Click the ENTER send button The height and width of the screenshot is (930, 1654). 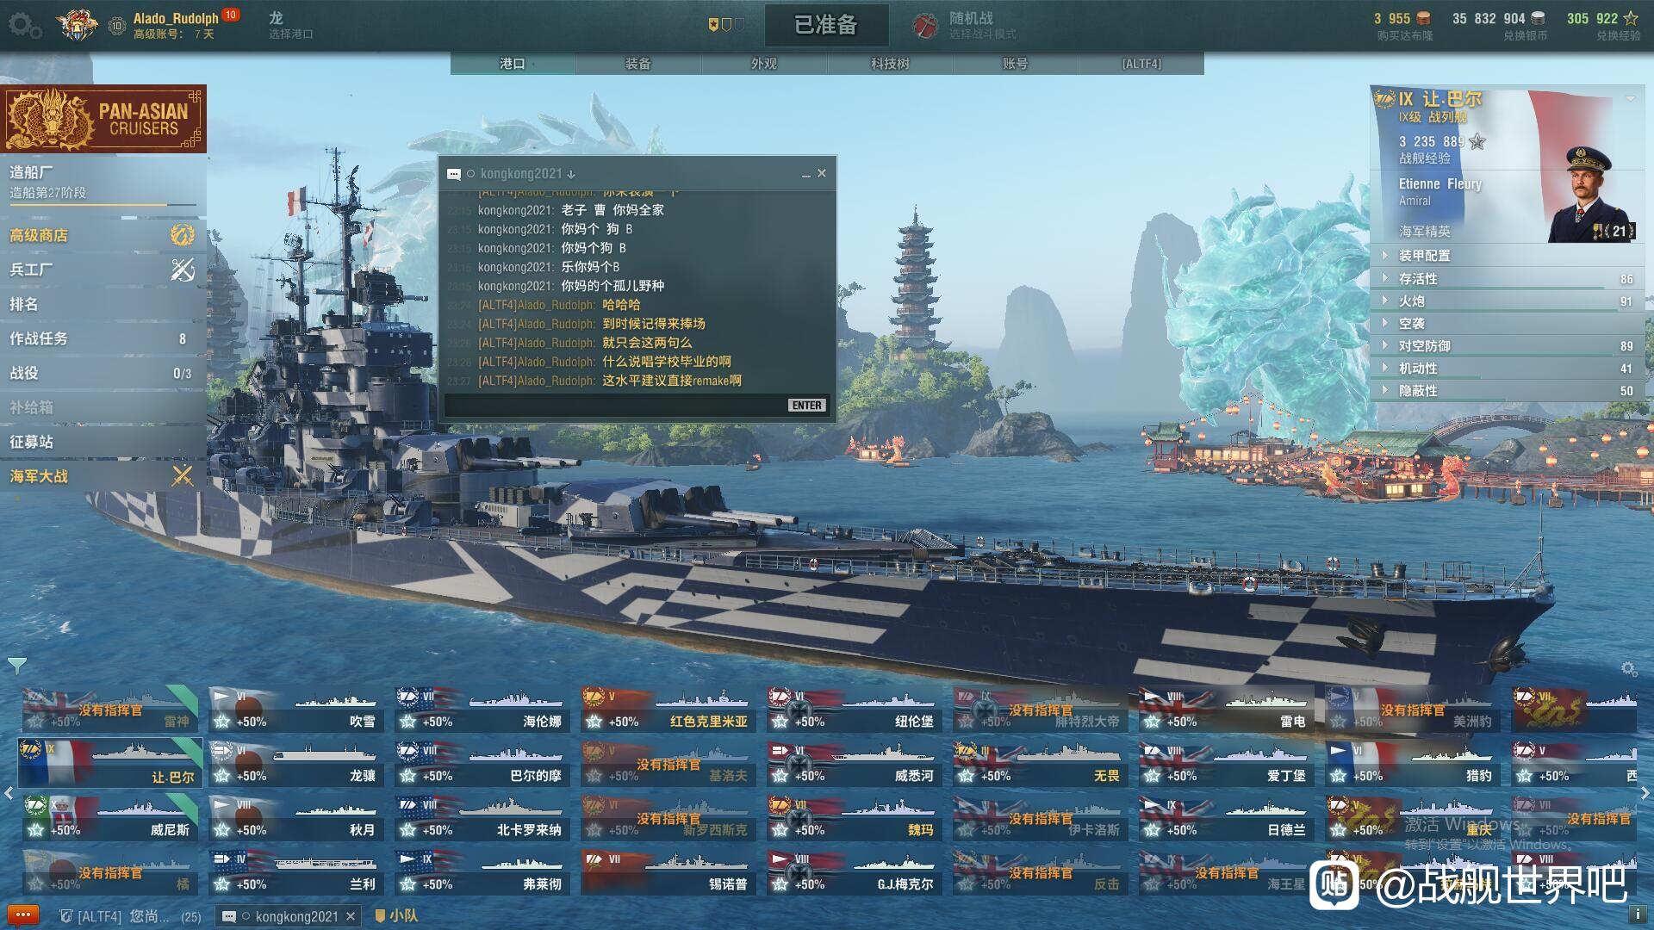807,405
